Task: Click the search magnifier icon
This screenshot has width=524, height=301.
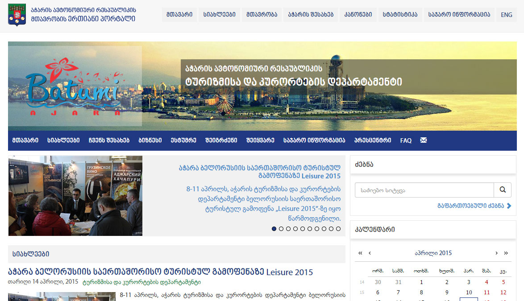Action: coord(503,190)
